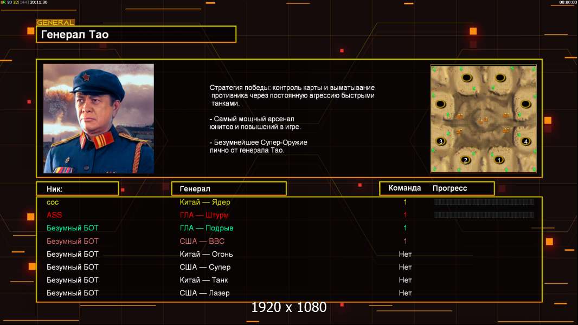Select 'Безумный БОТ' in the США — Супер row
Viewport: 578px width, 325px height.
coord(73,267)
